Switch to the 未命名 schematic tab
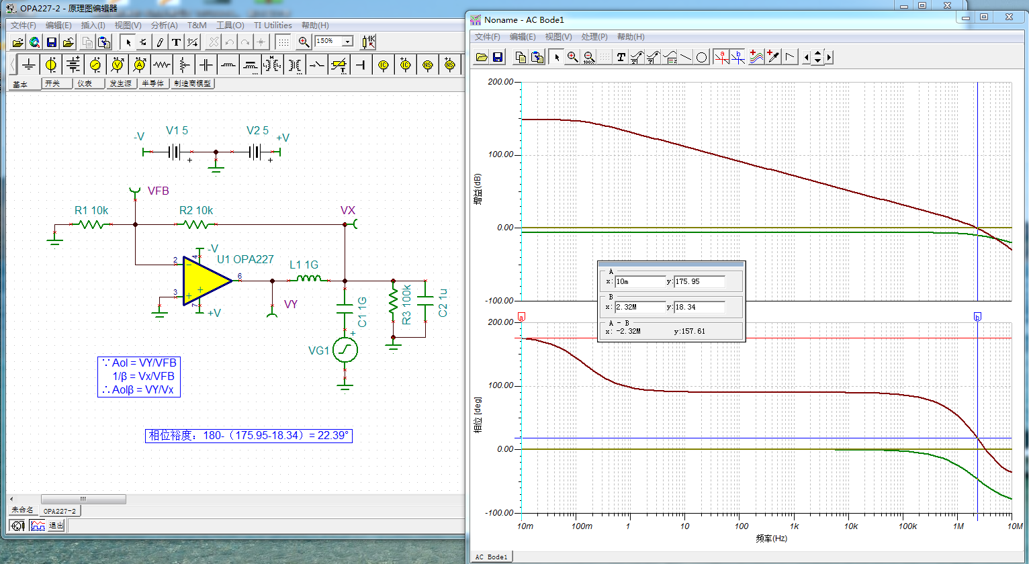The width and height of the screenshot is (1029, 564). coord(21,510)
